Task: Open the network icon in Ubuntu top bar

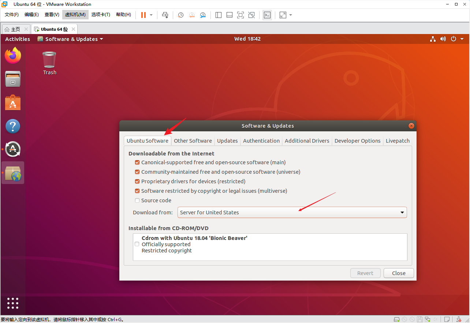Action: coord(433,39)
